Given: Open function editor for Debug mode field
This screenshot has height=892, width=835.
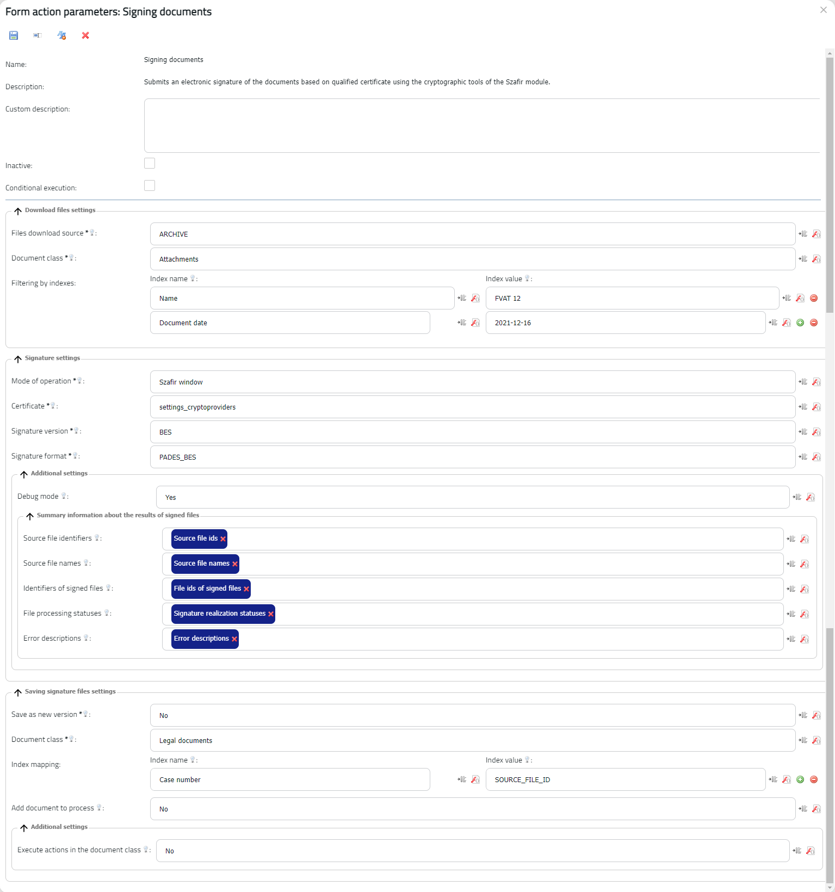Looking at the screenshot, I should pyautogui.click(x=811, y=497).
